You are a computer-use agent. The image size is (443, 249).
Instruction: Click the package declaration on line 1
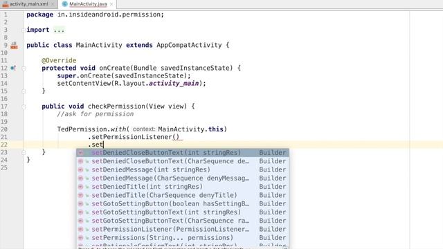point(96,15)
